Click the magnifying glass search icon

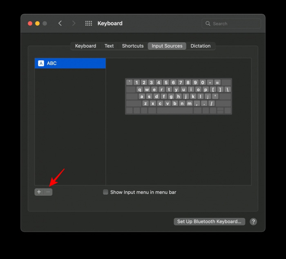tap(208, 24)
